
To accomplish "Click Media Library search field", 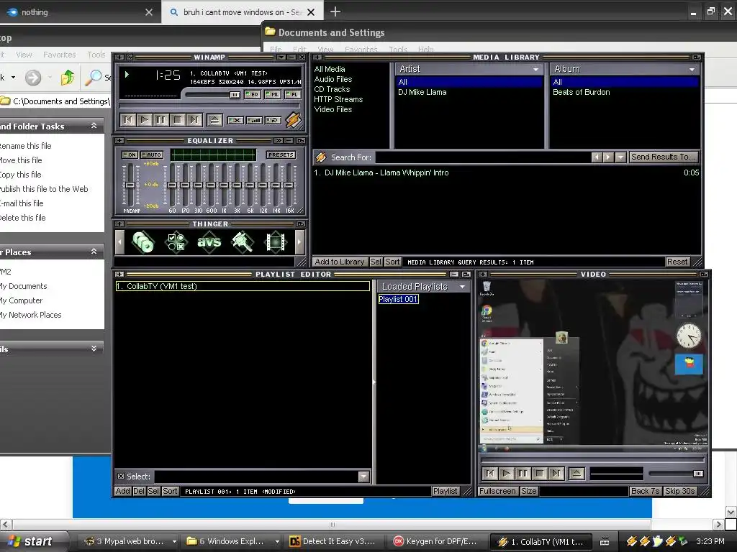I will [483, 157].
